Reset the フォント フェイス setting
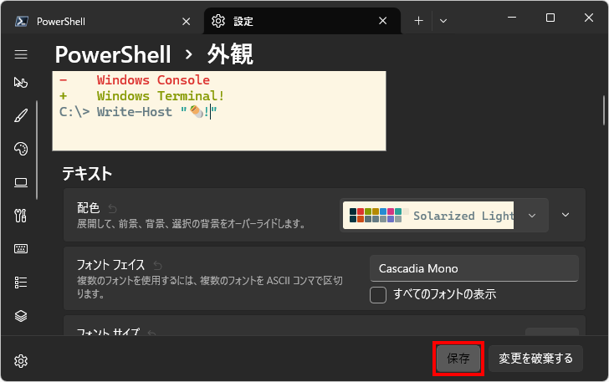609x382 pixels. pos(157,266)
